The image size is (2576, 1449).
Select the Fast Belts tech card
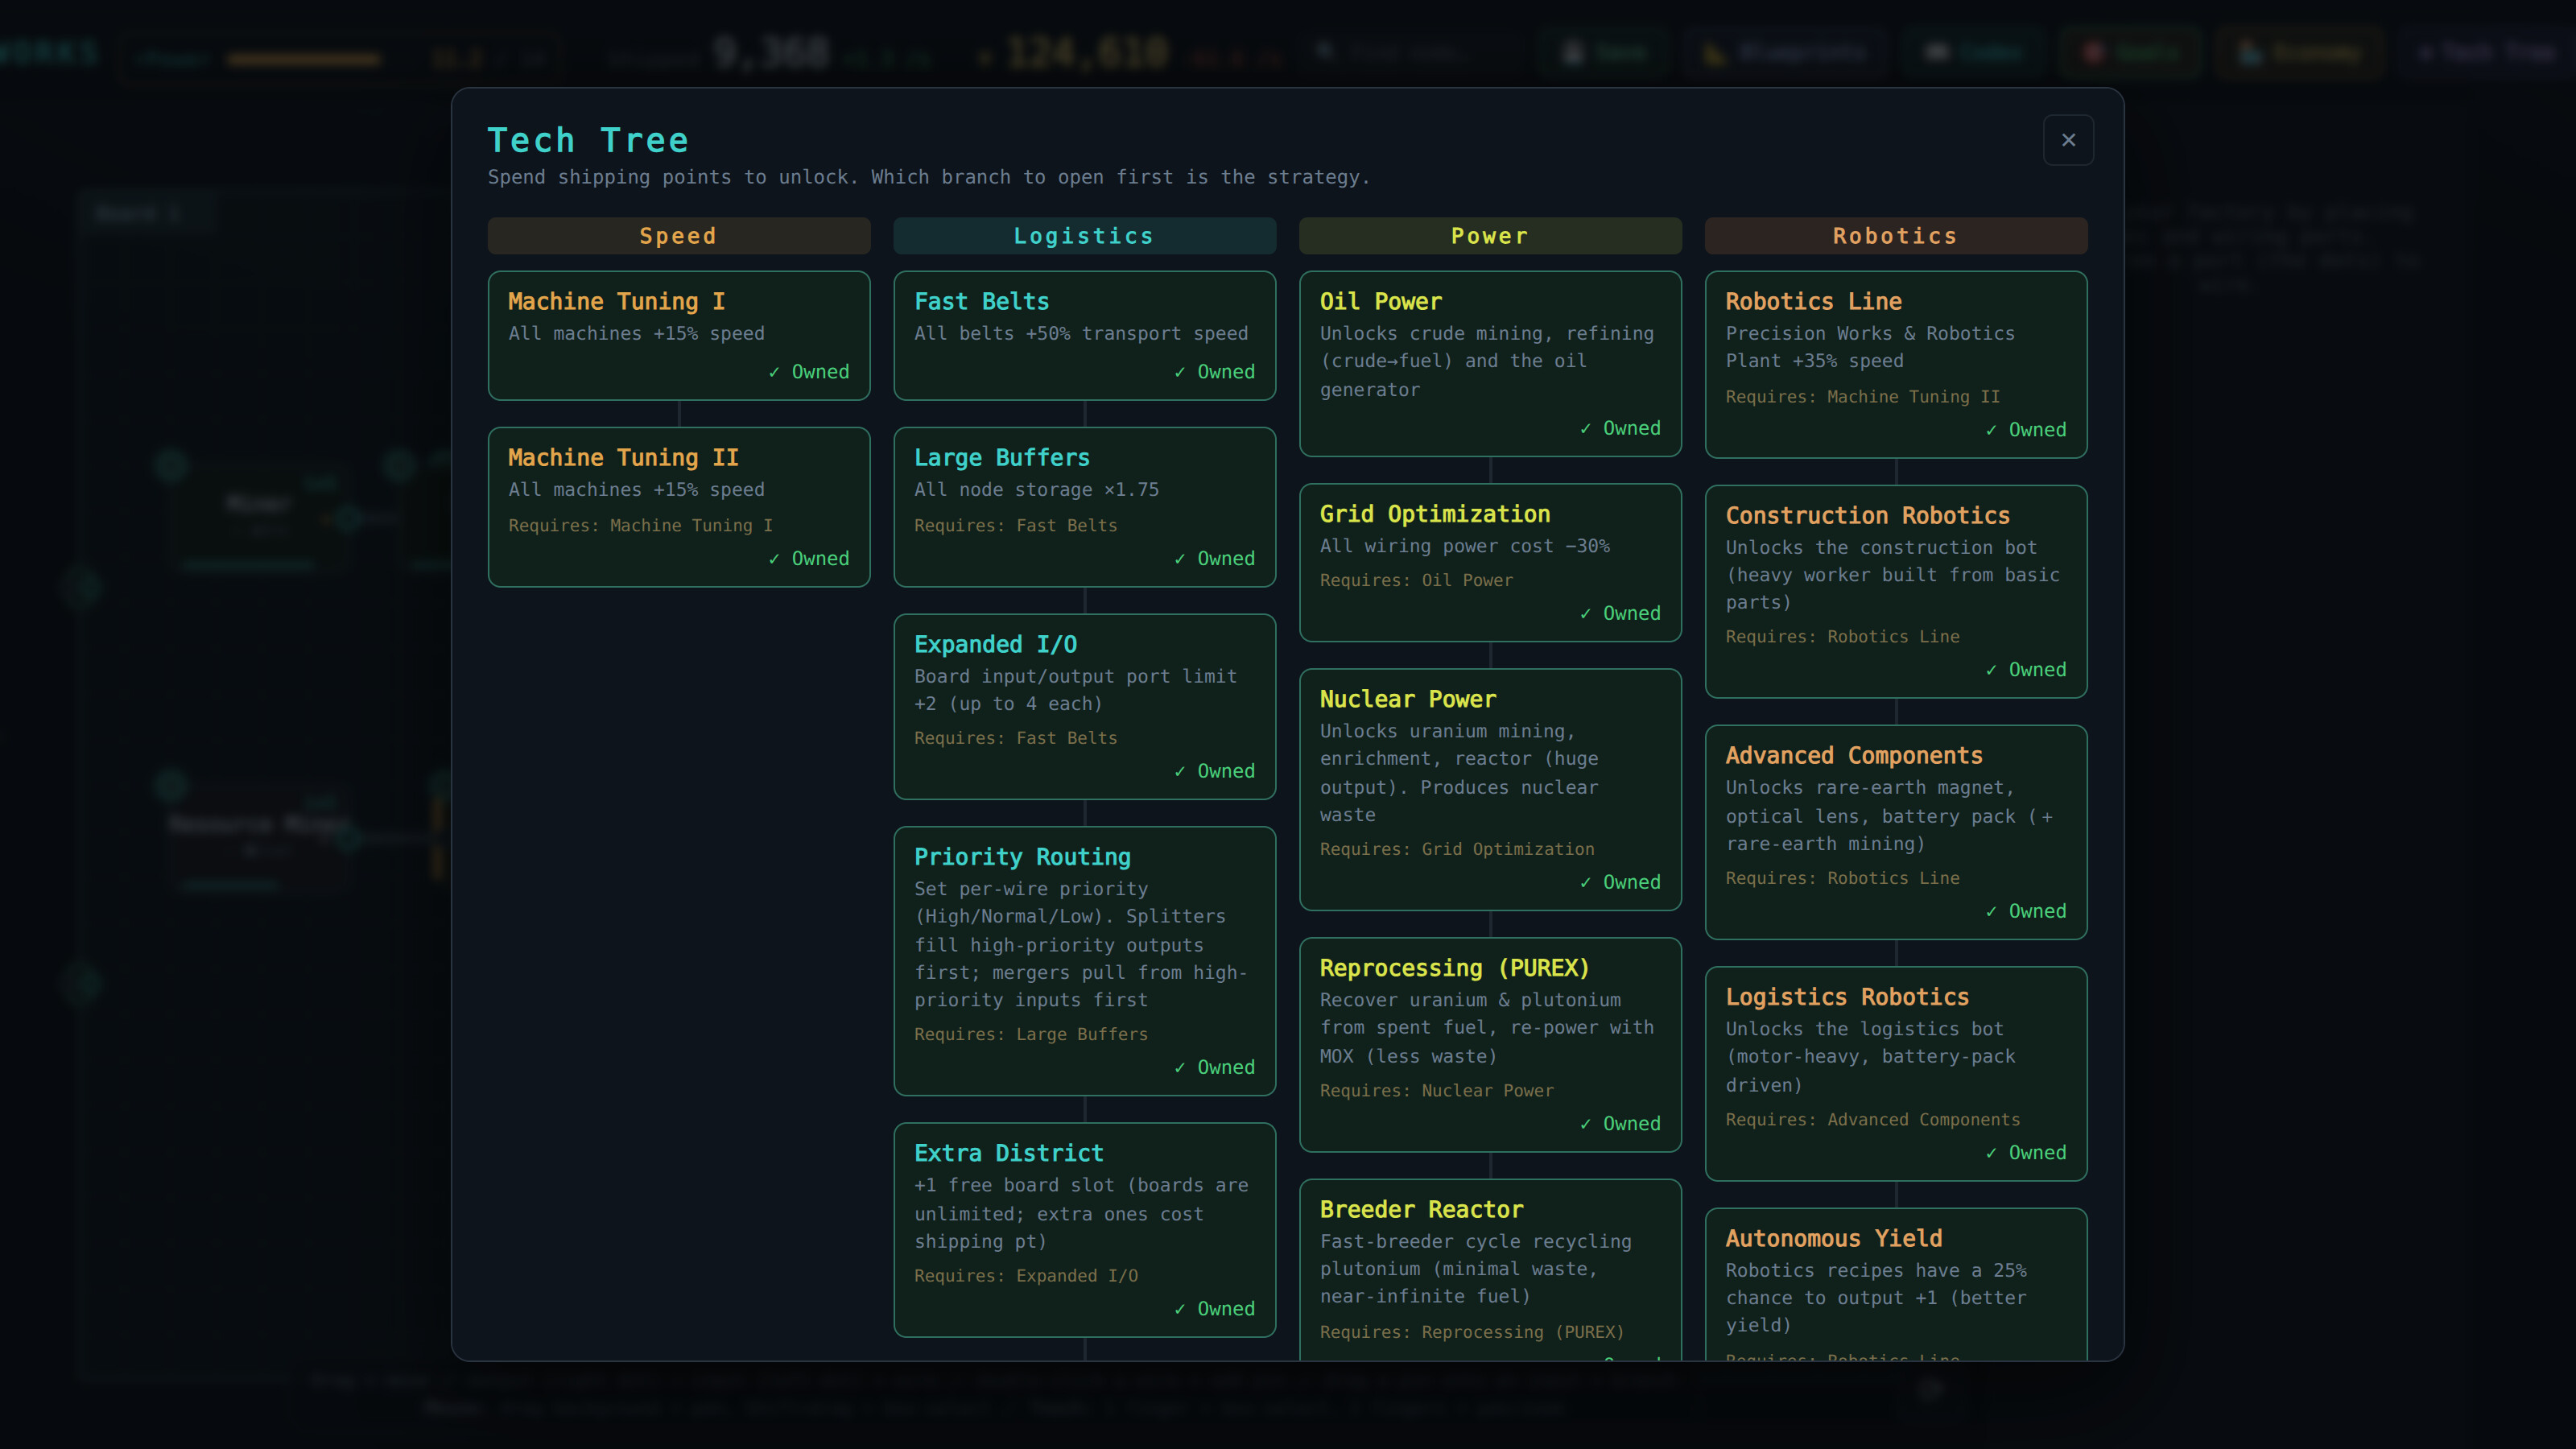click(1084, 335)
